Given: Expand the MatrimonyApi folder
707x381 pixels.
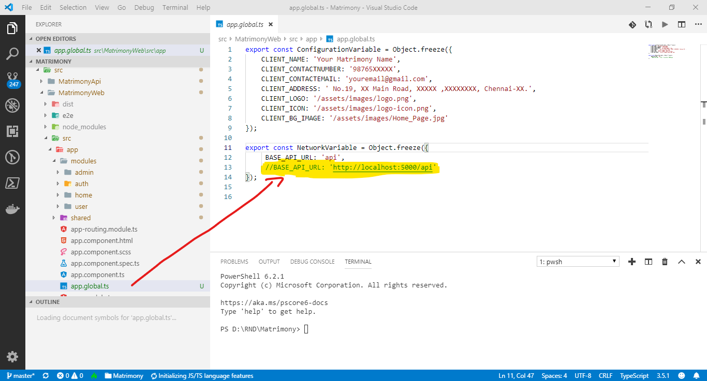Looking at the screenshot, I should (x=41, y=82).
